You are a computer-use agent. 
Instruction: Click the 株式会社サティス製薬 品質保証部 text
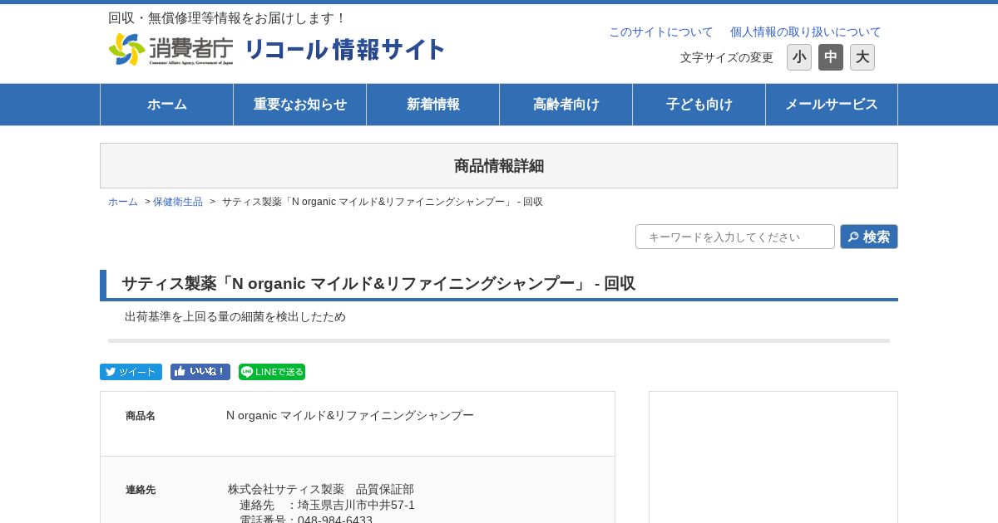[321, 489]
